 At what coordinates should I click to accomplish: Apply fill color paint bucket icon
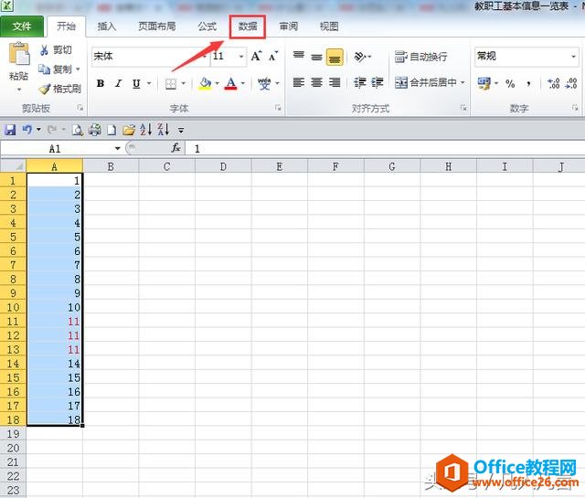205,83
